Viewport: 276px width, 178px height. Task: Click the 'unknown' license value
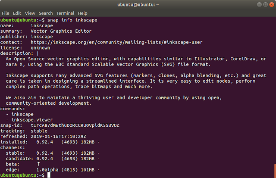tap(40, 48)
